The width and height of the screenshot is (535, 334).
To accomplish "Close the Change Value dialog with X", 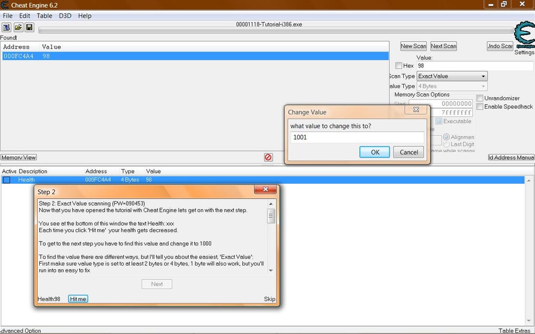I will [x=416, y=110].
